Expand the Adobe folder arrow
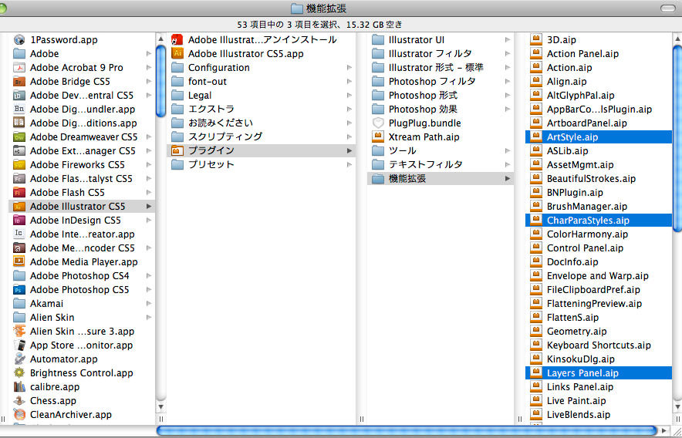 point(149,53)
